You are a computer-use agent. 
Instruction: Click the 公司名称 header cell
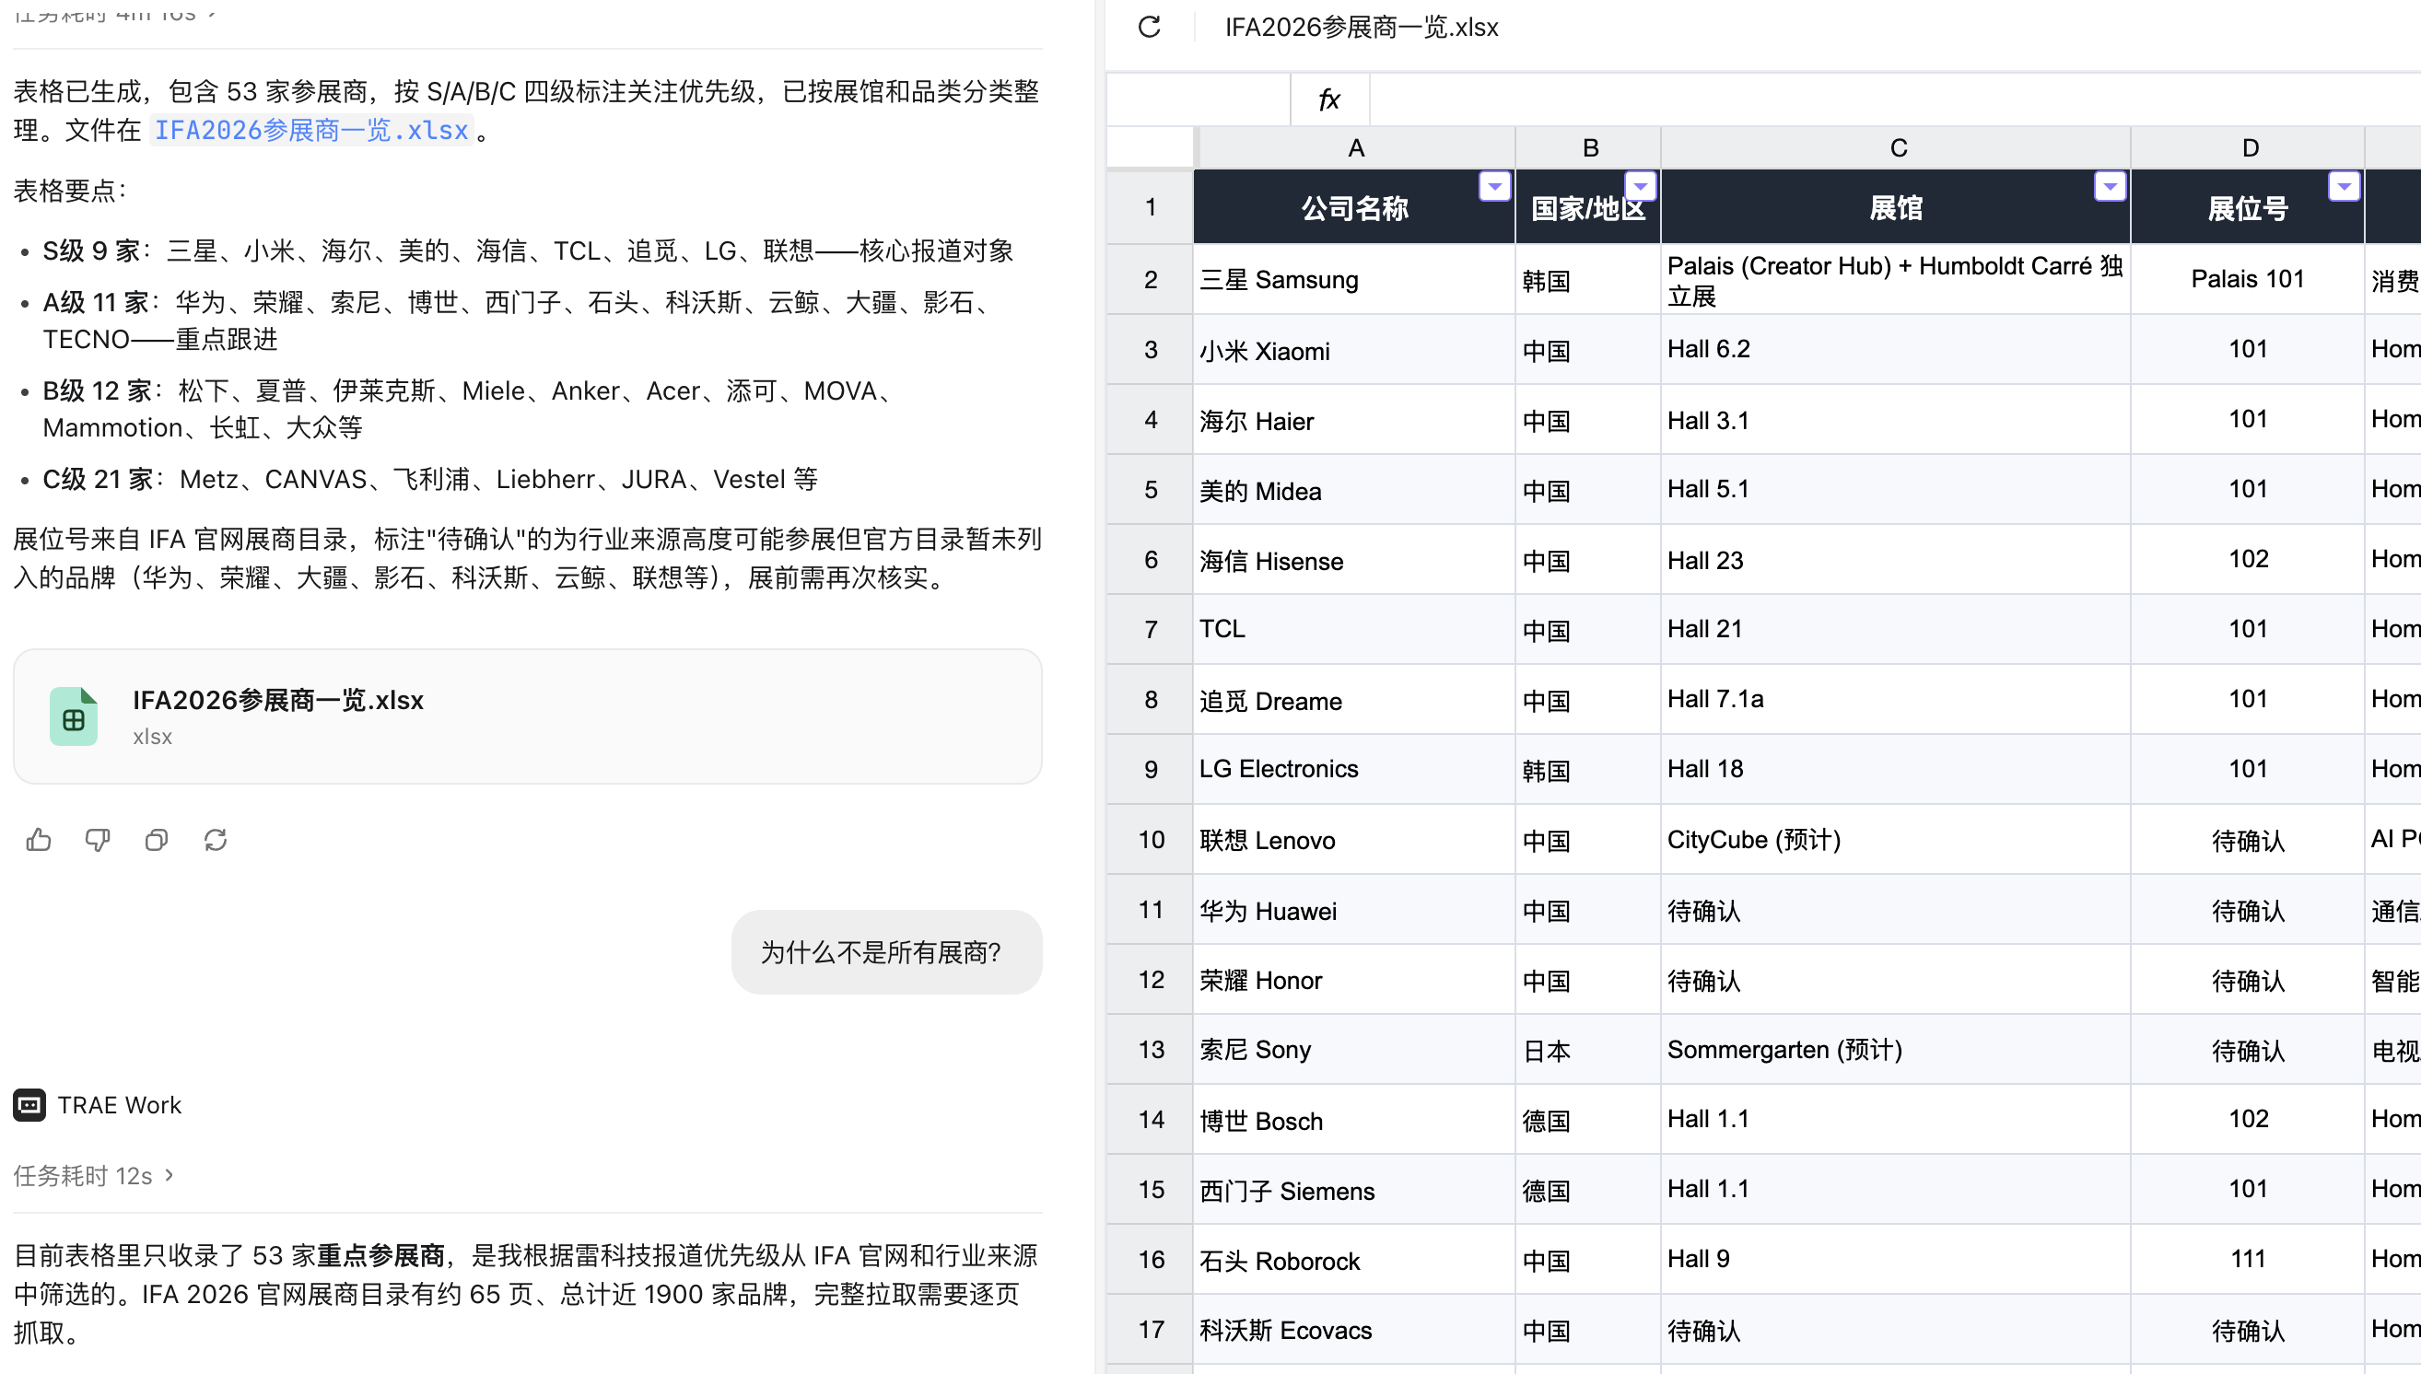click(x=1354, y=207)
